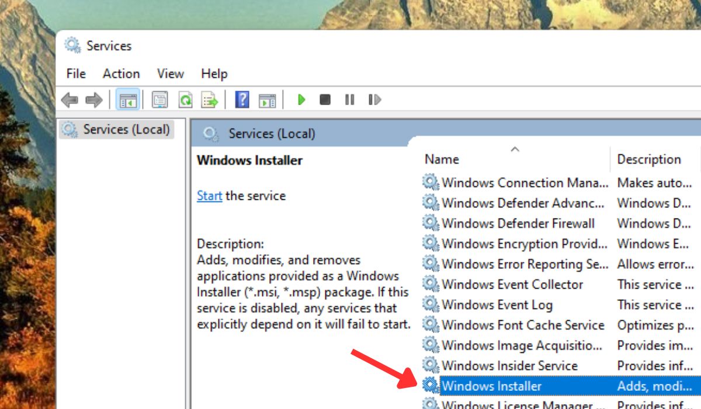Viewport: 701px width, 409px height.
Task: Click the Start link to start Windows Installer
Action: tap(209, 196)
